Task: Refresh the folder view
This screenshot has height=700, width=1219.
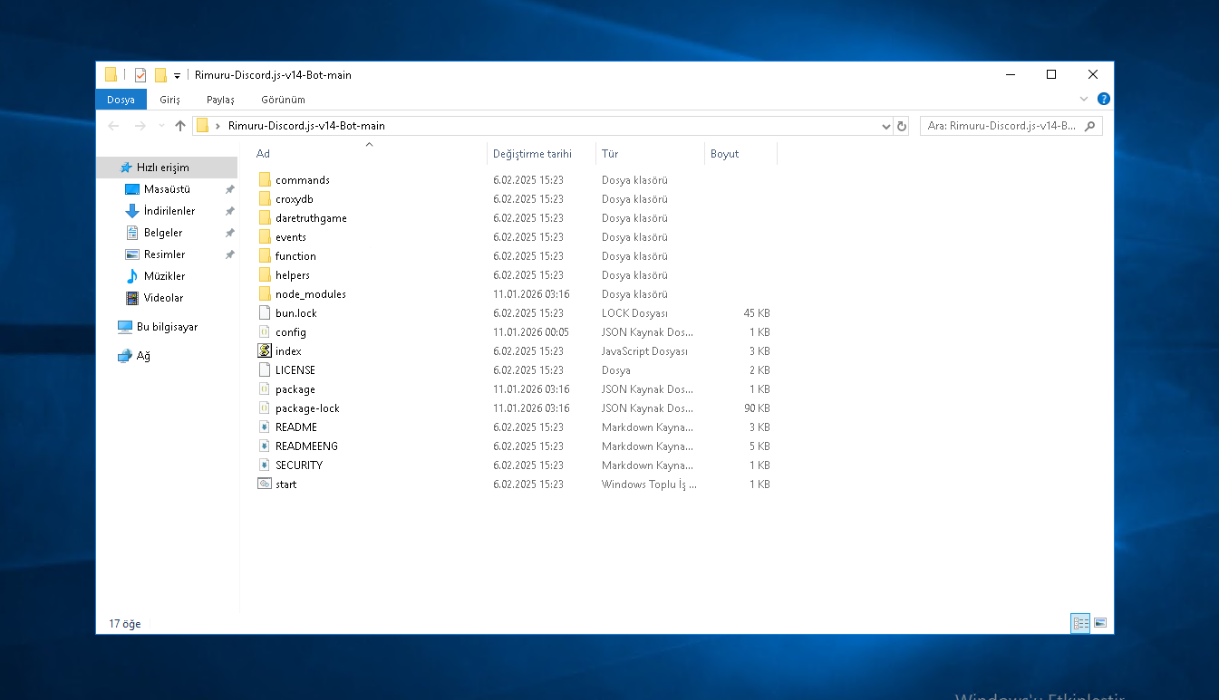Action: tap(902, 126)
